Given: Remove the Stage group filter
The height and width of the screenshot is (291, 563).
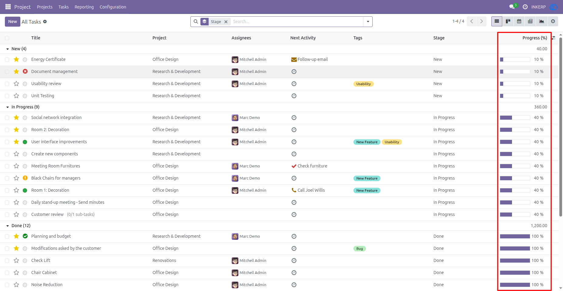Looking at the screenshot, I should click(x=226, y=22).
